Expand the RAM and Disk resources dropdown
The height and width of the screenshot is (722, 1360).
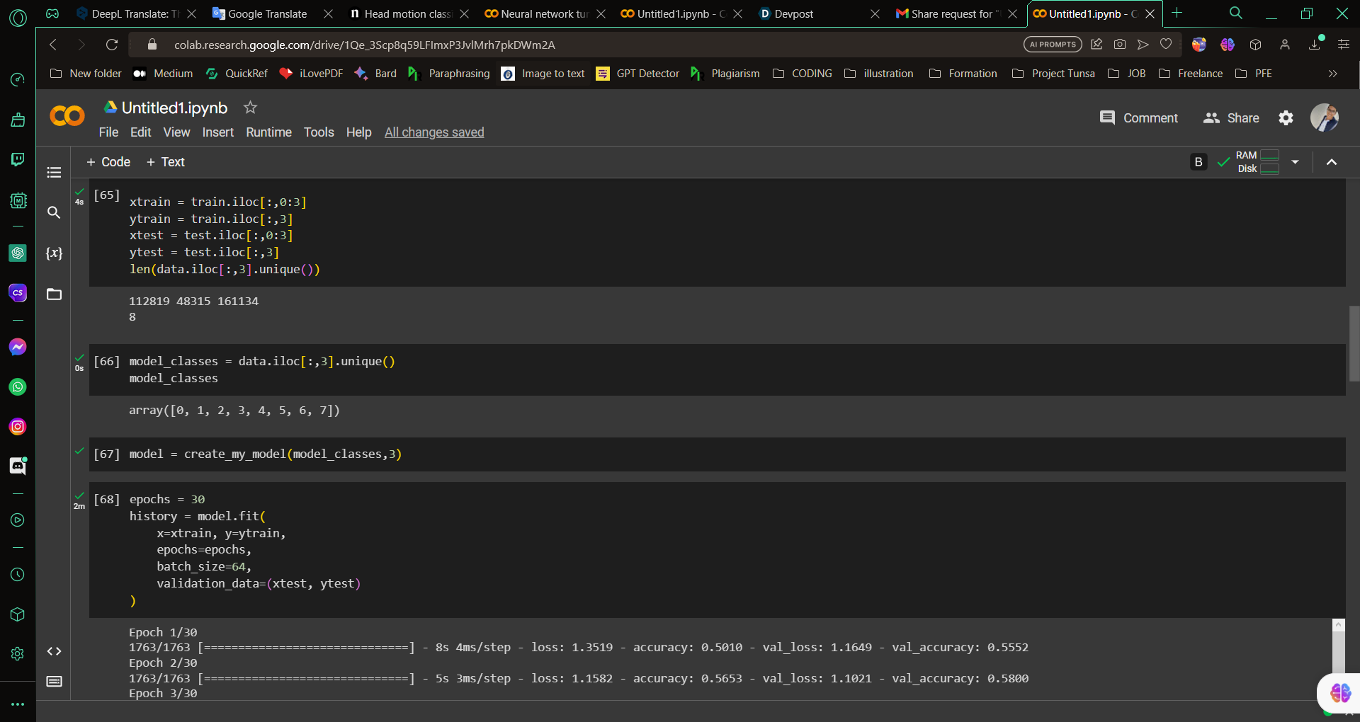[x=1295, y=162]
